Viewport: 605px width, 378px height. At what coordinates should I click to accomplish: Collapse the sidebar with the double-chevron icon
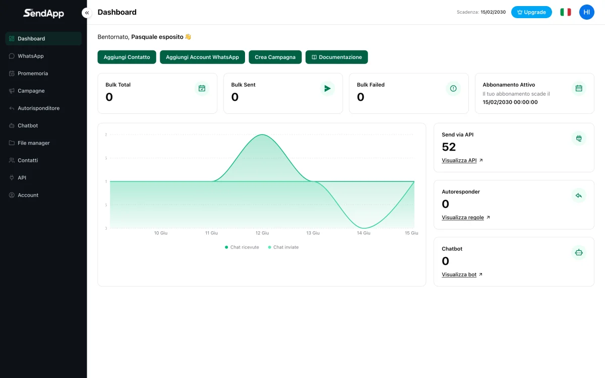[x=87, y=13]
